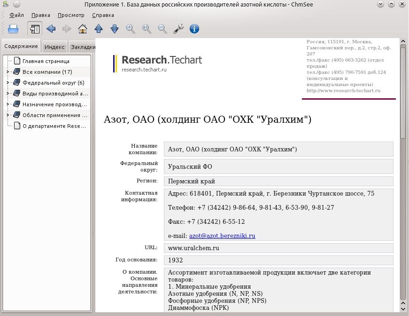The height and width of the screenshot is (316, 409).
Task: Reset zoom to 1:1
Action: pyautogui.click(x=147, y=29)
